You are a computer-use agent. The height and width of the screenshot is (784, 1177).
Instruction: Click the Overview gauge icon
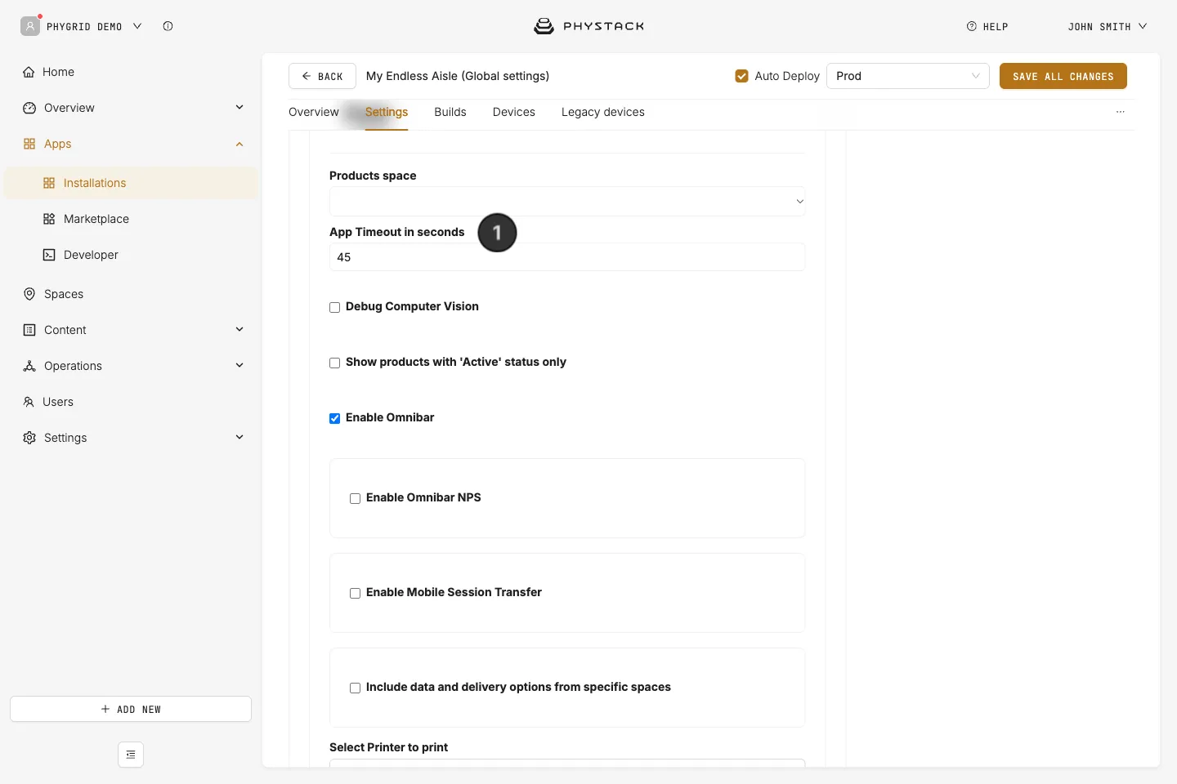(29, 108)
